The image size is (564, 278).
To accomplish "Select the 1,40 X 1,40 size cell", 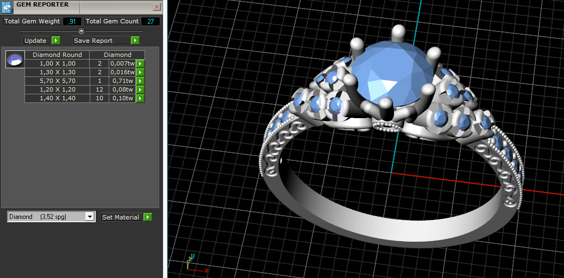I will click(57, 98).
